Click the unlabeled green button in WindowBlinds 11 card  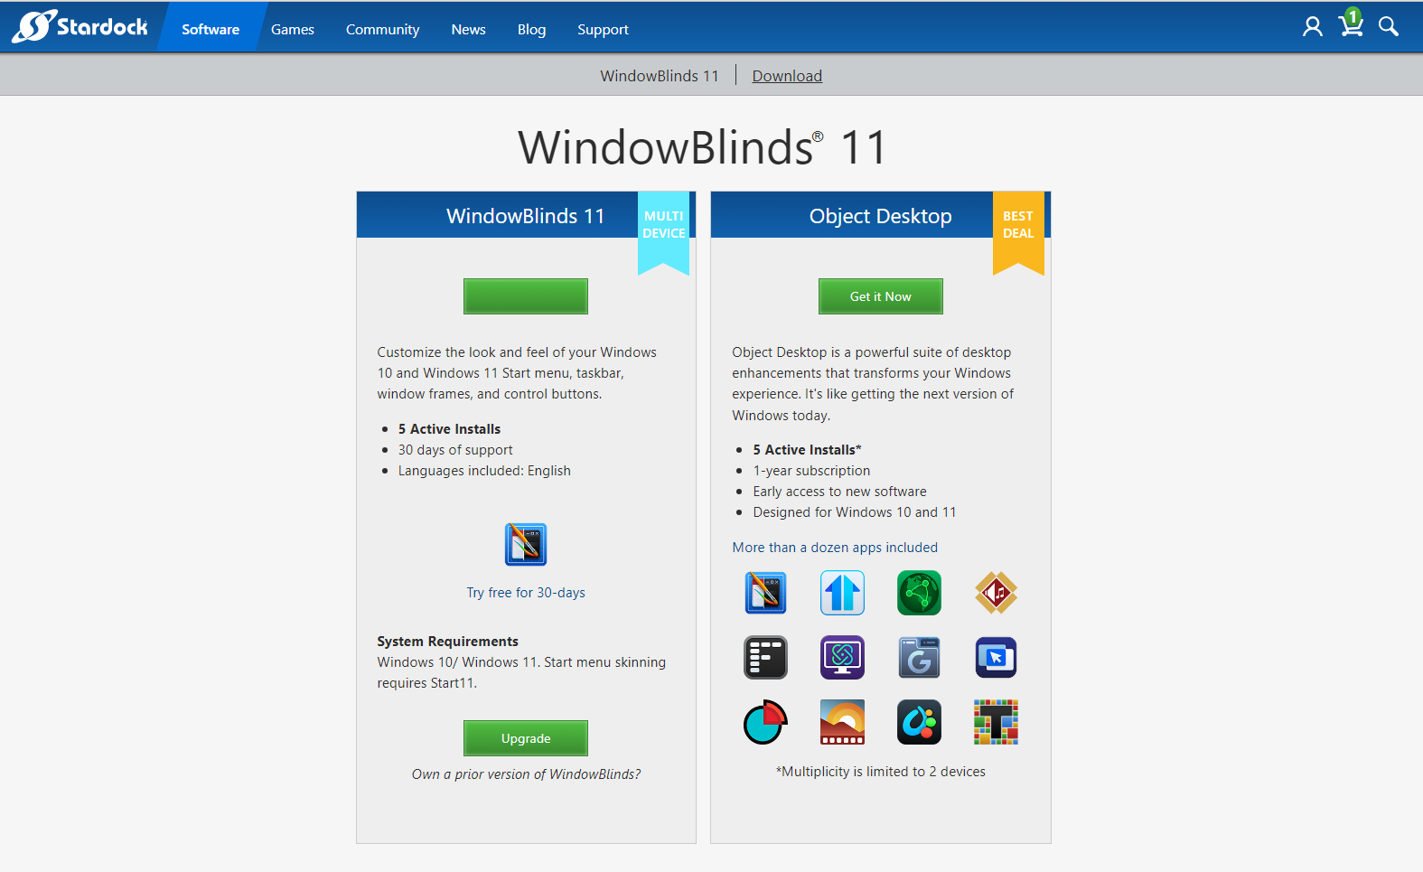click(526, 296)
